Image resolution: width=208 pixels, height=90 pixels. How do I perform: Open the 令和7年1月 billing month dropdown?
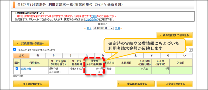click(x=103, y=28)
